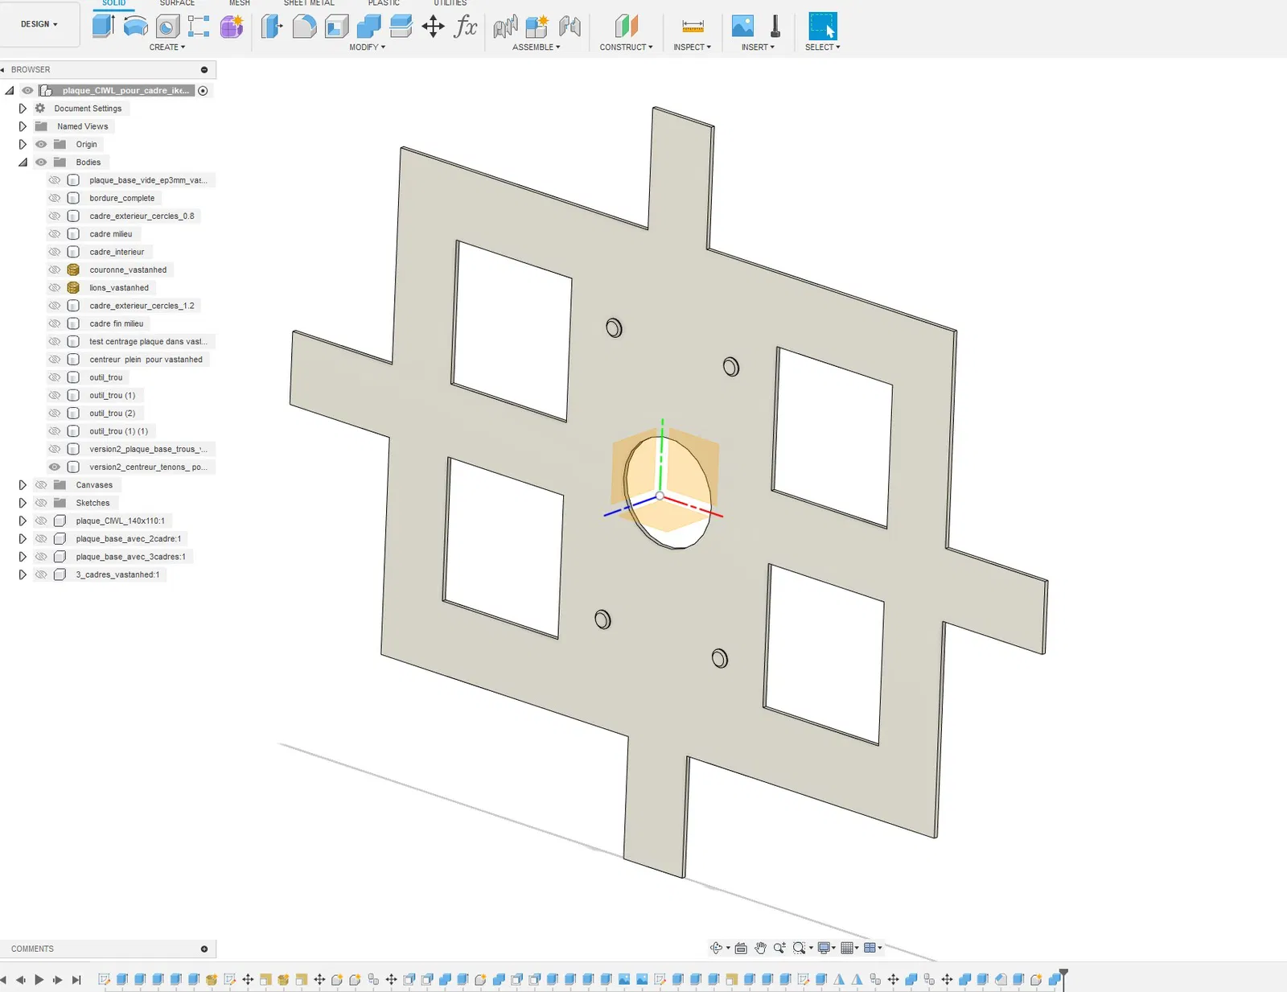Click the Revolve tool icon
The height and width of the screenshot is (992, 1287).
tap(135, 26)
